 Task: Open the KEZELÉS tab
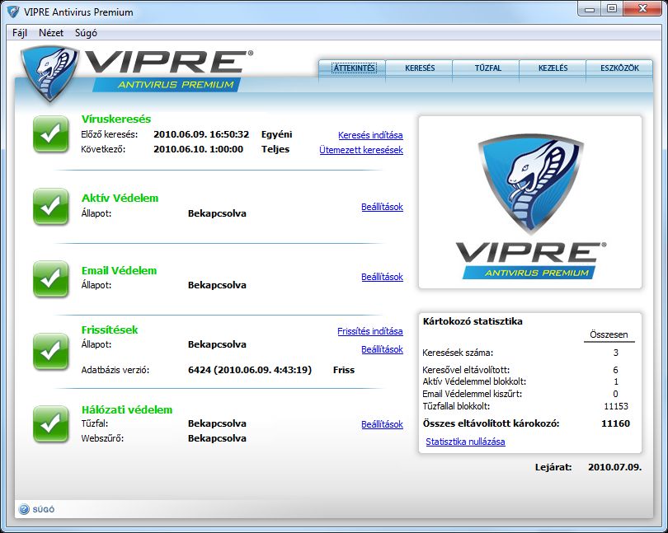[552, 69]
